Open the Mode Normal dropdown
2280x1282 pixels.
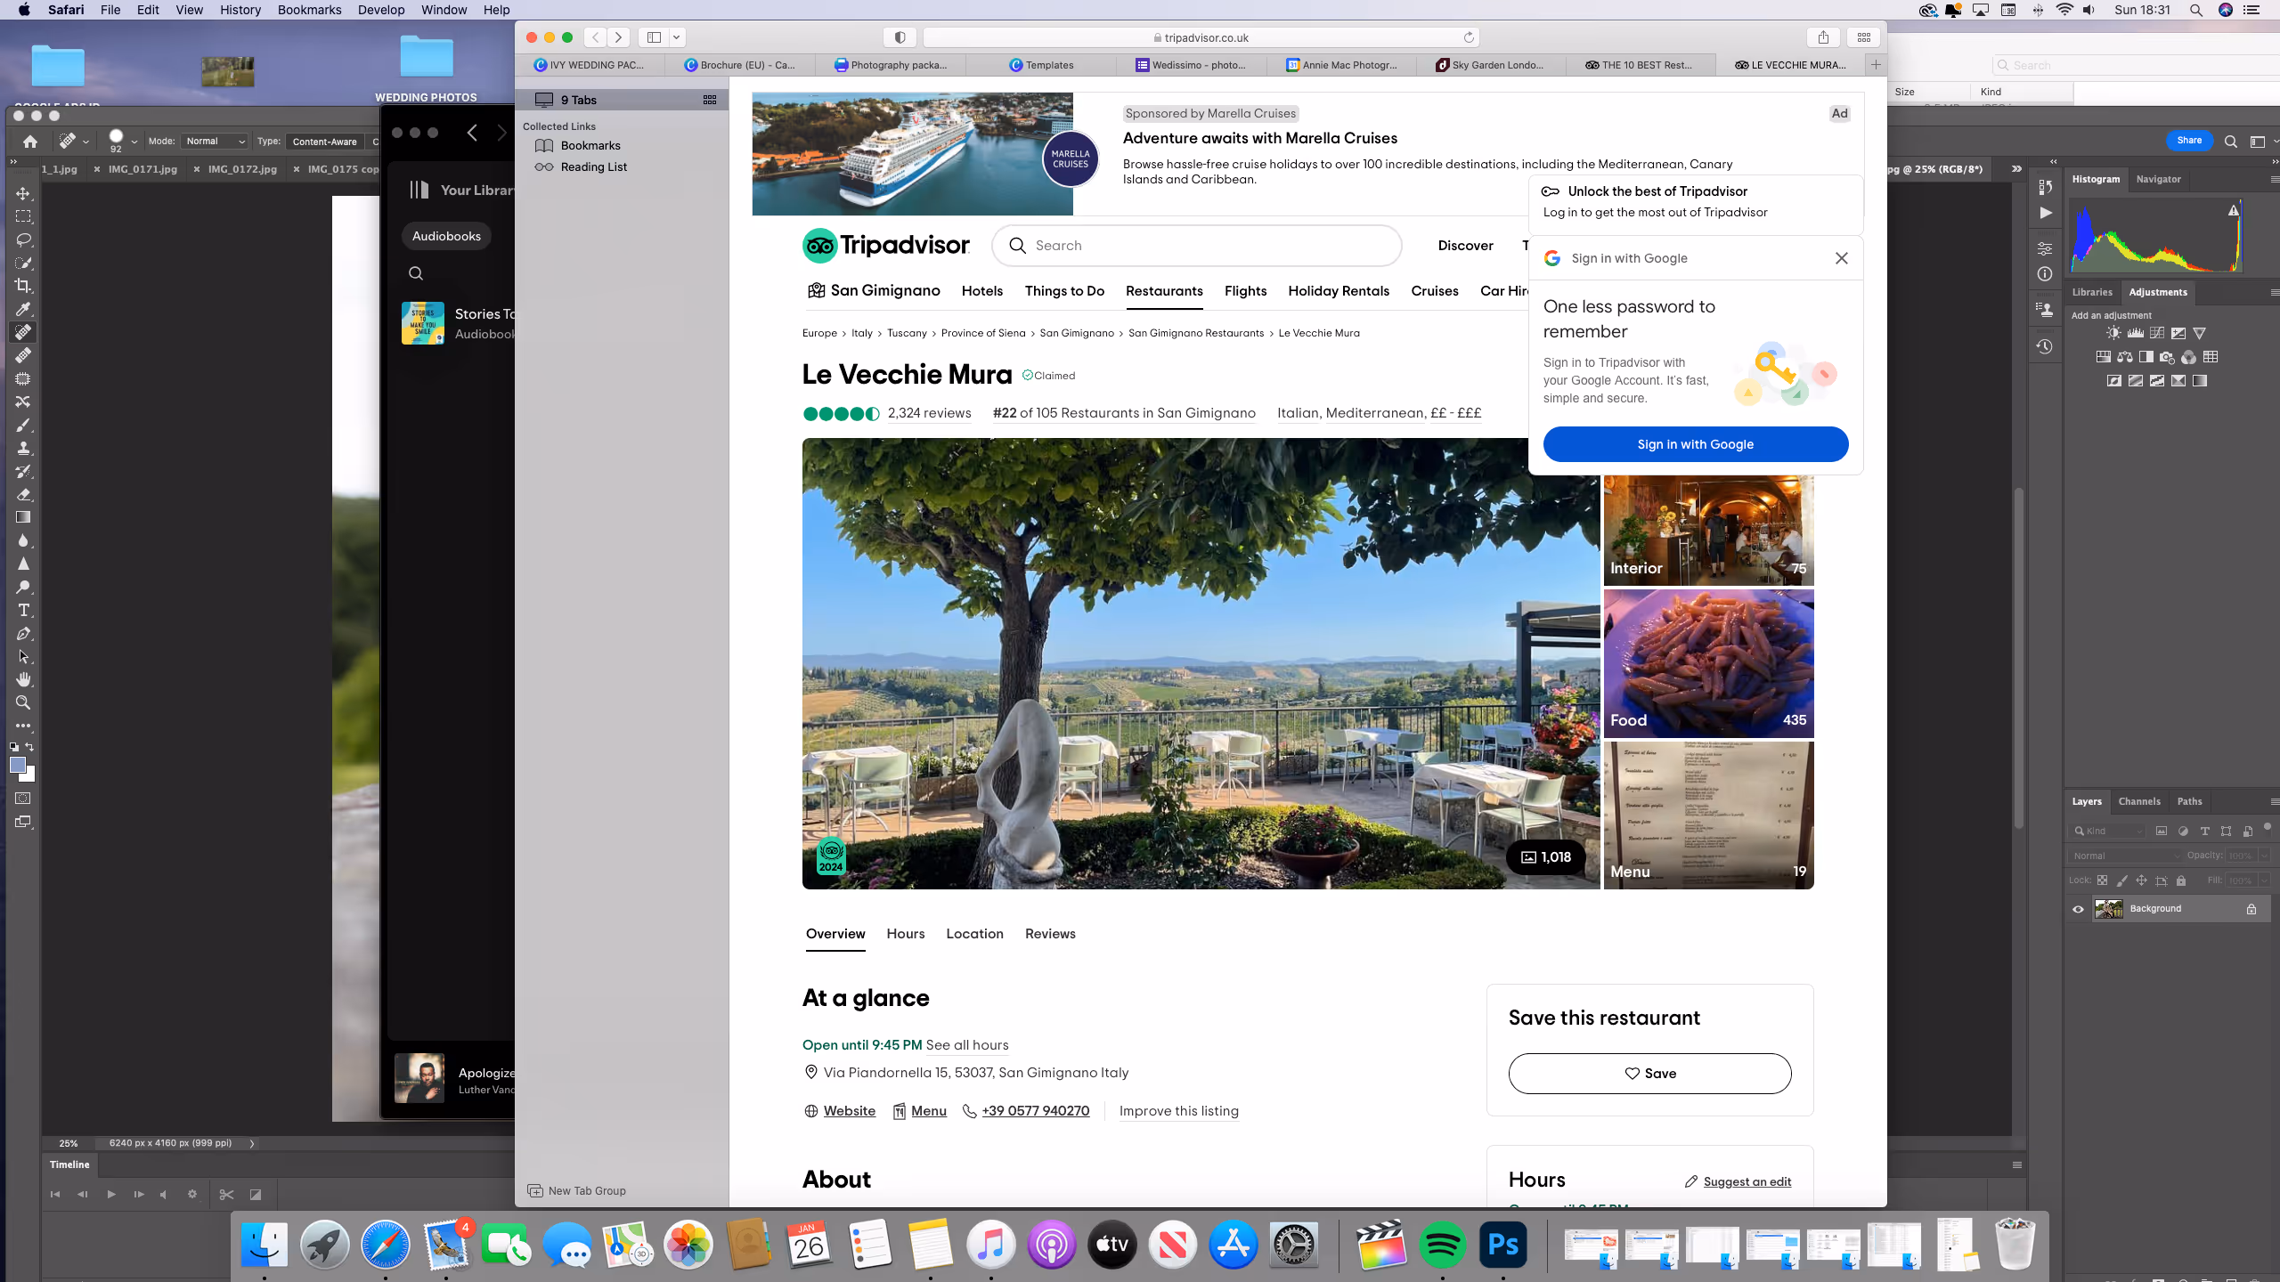[215, 142]
